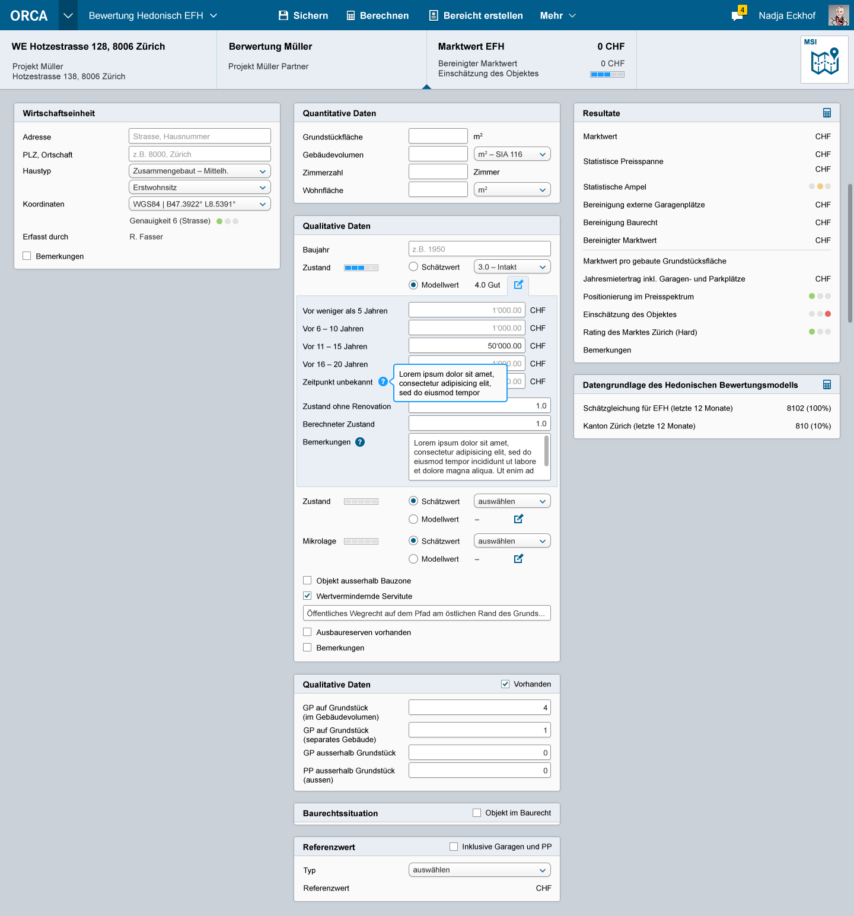Open the chat notifications icon with badge 4
Image resolution: width=854 pixels, height=916 pixels.
pyautogui.click(x=738, y=14)
